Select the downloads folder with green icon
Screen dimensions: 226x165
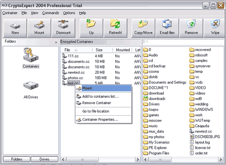pyautogui.click(x=154, y=99)
